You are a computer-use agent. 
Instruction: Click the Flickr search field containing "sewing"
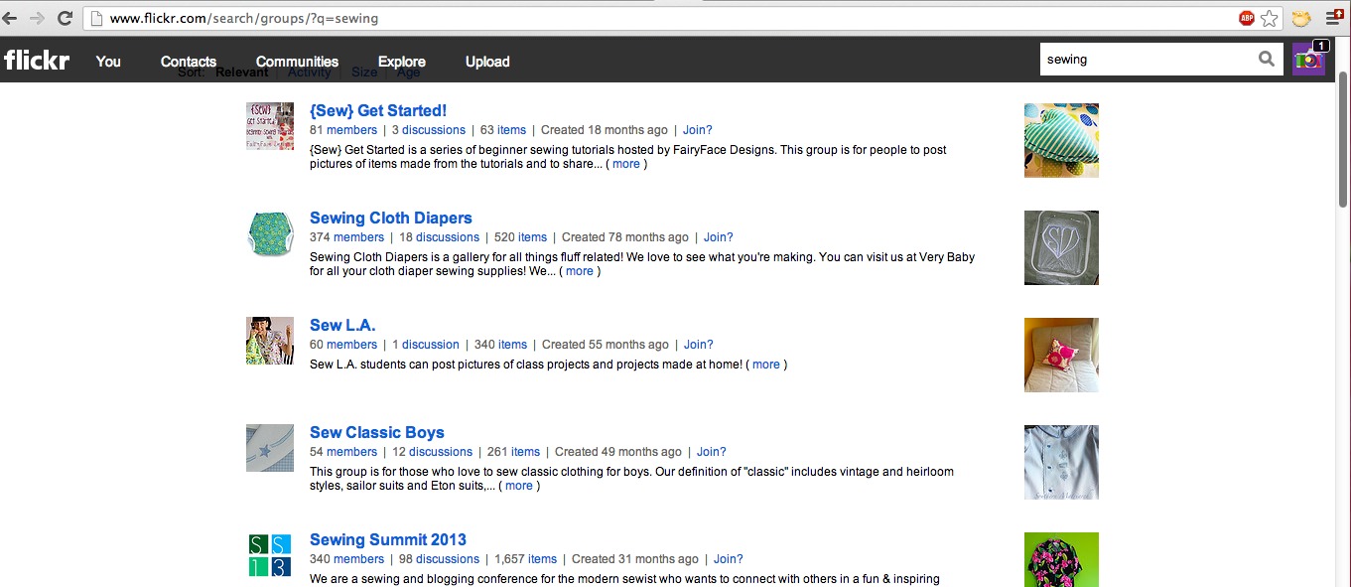(1148, 60)
